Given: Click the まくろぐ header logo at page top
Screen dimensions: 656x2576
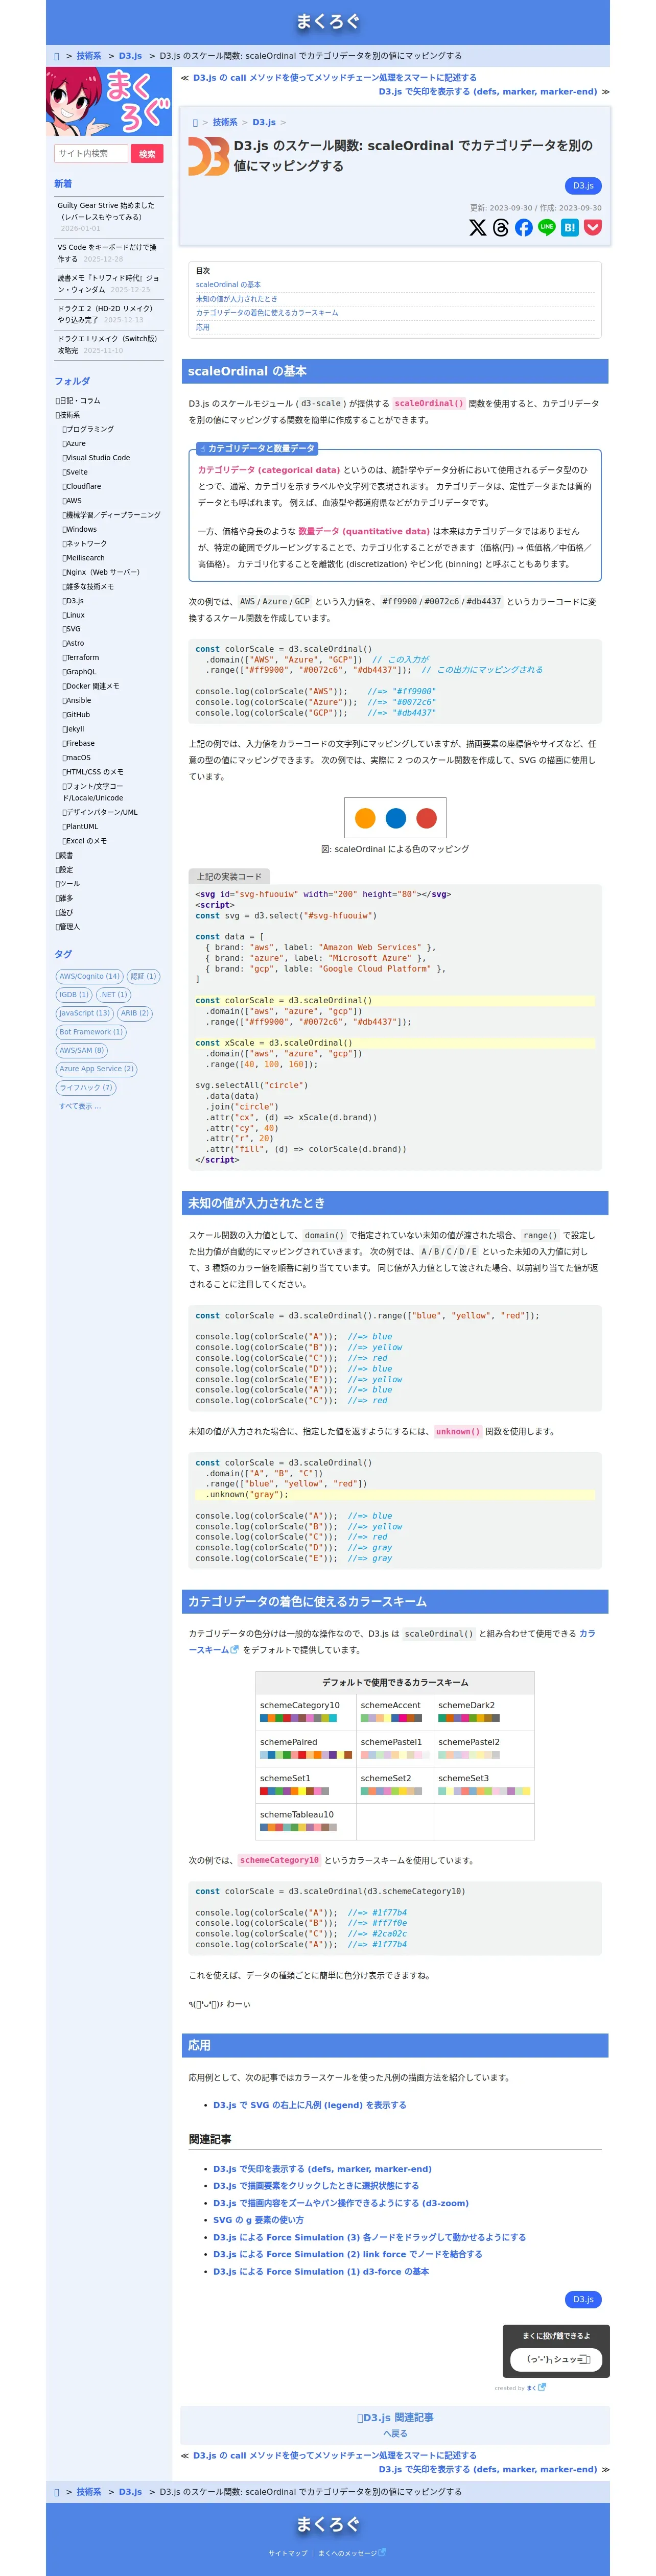Looking at the screenshot, I should coord(328,21).
